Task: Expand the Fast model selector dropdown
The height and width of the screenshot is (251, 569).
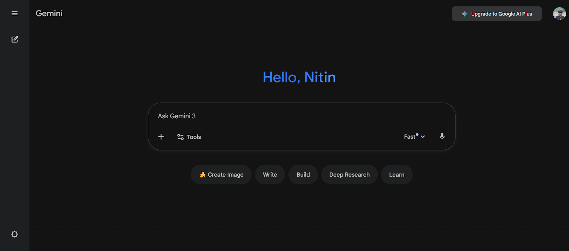Action: (414, 137)
